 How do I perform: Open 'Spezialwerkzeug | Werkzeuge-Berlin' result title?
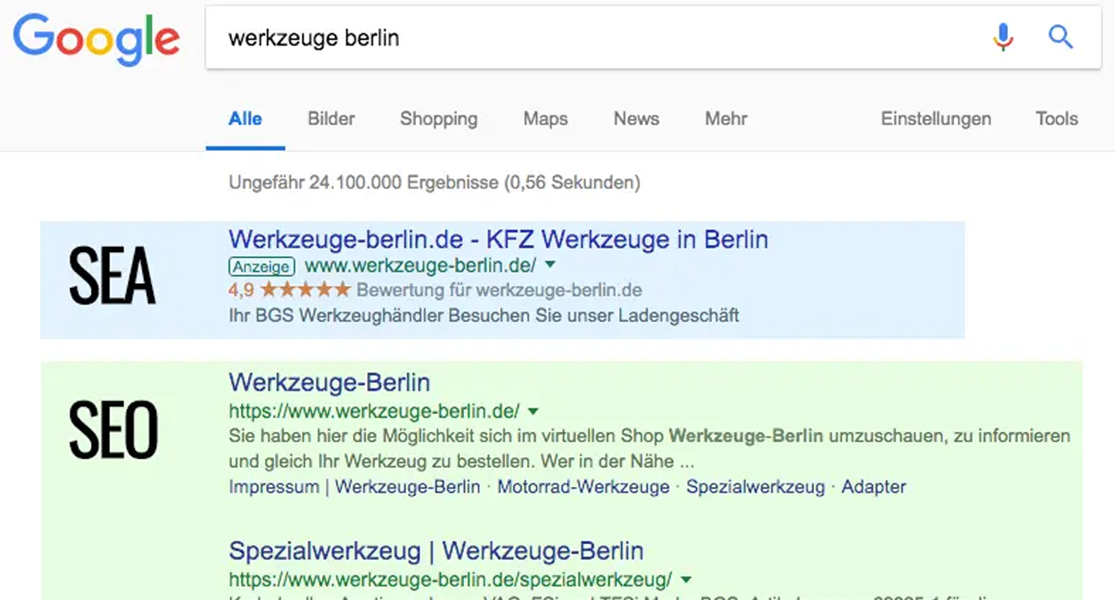tap(436, 550)
